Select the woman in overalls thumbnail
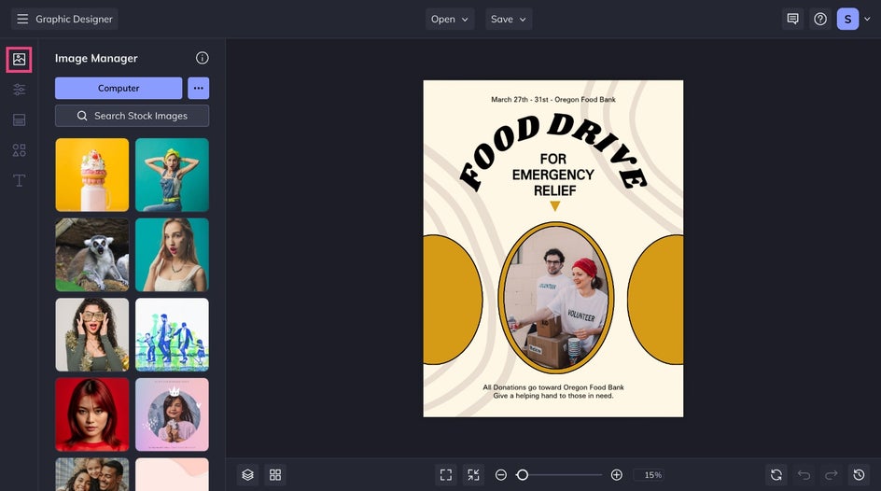Image resolution: width=881 pixels, height=491 pixels. point(172,175)
